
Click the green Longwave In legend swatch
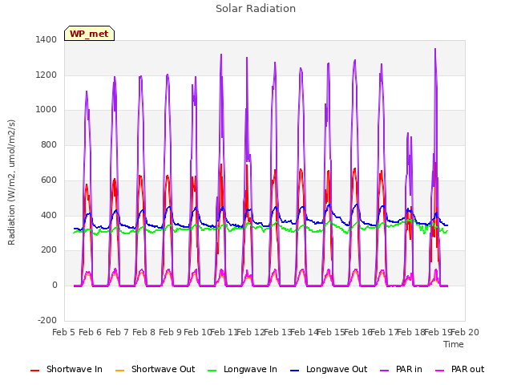pyautogui.click(x=212, y=371)
